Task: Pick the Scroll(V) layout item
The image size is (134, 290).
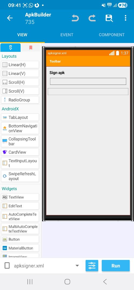Action: (20, 91)
